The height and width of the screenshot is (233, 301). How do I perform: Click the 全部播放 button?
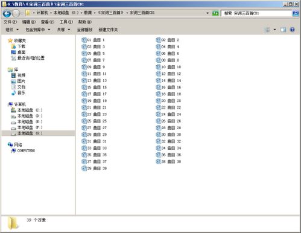point(84,30)
